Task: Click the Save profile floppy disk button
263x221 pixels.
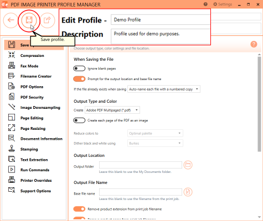Action: point(29,20)
